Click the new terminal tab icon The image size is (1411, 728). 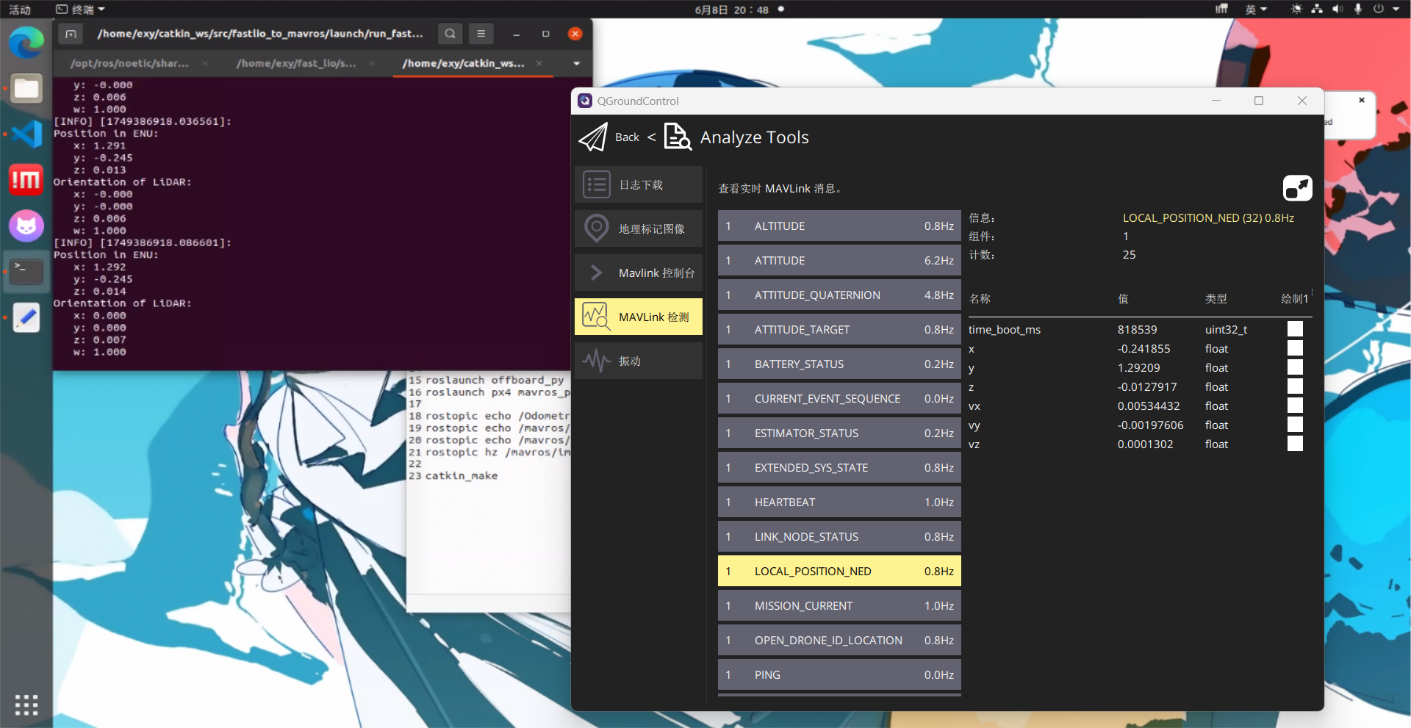[71, 34]
